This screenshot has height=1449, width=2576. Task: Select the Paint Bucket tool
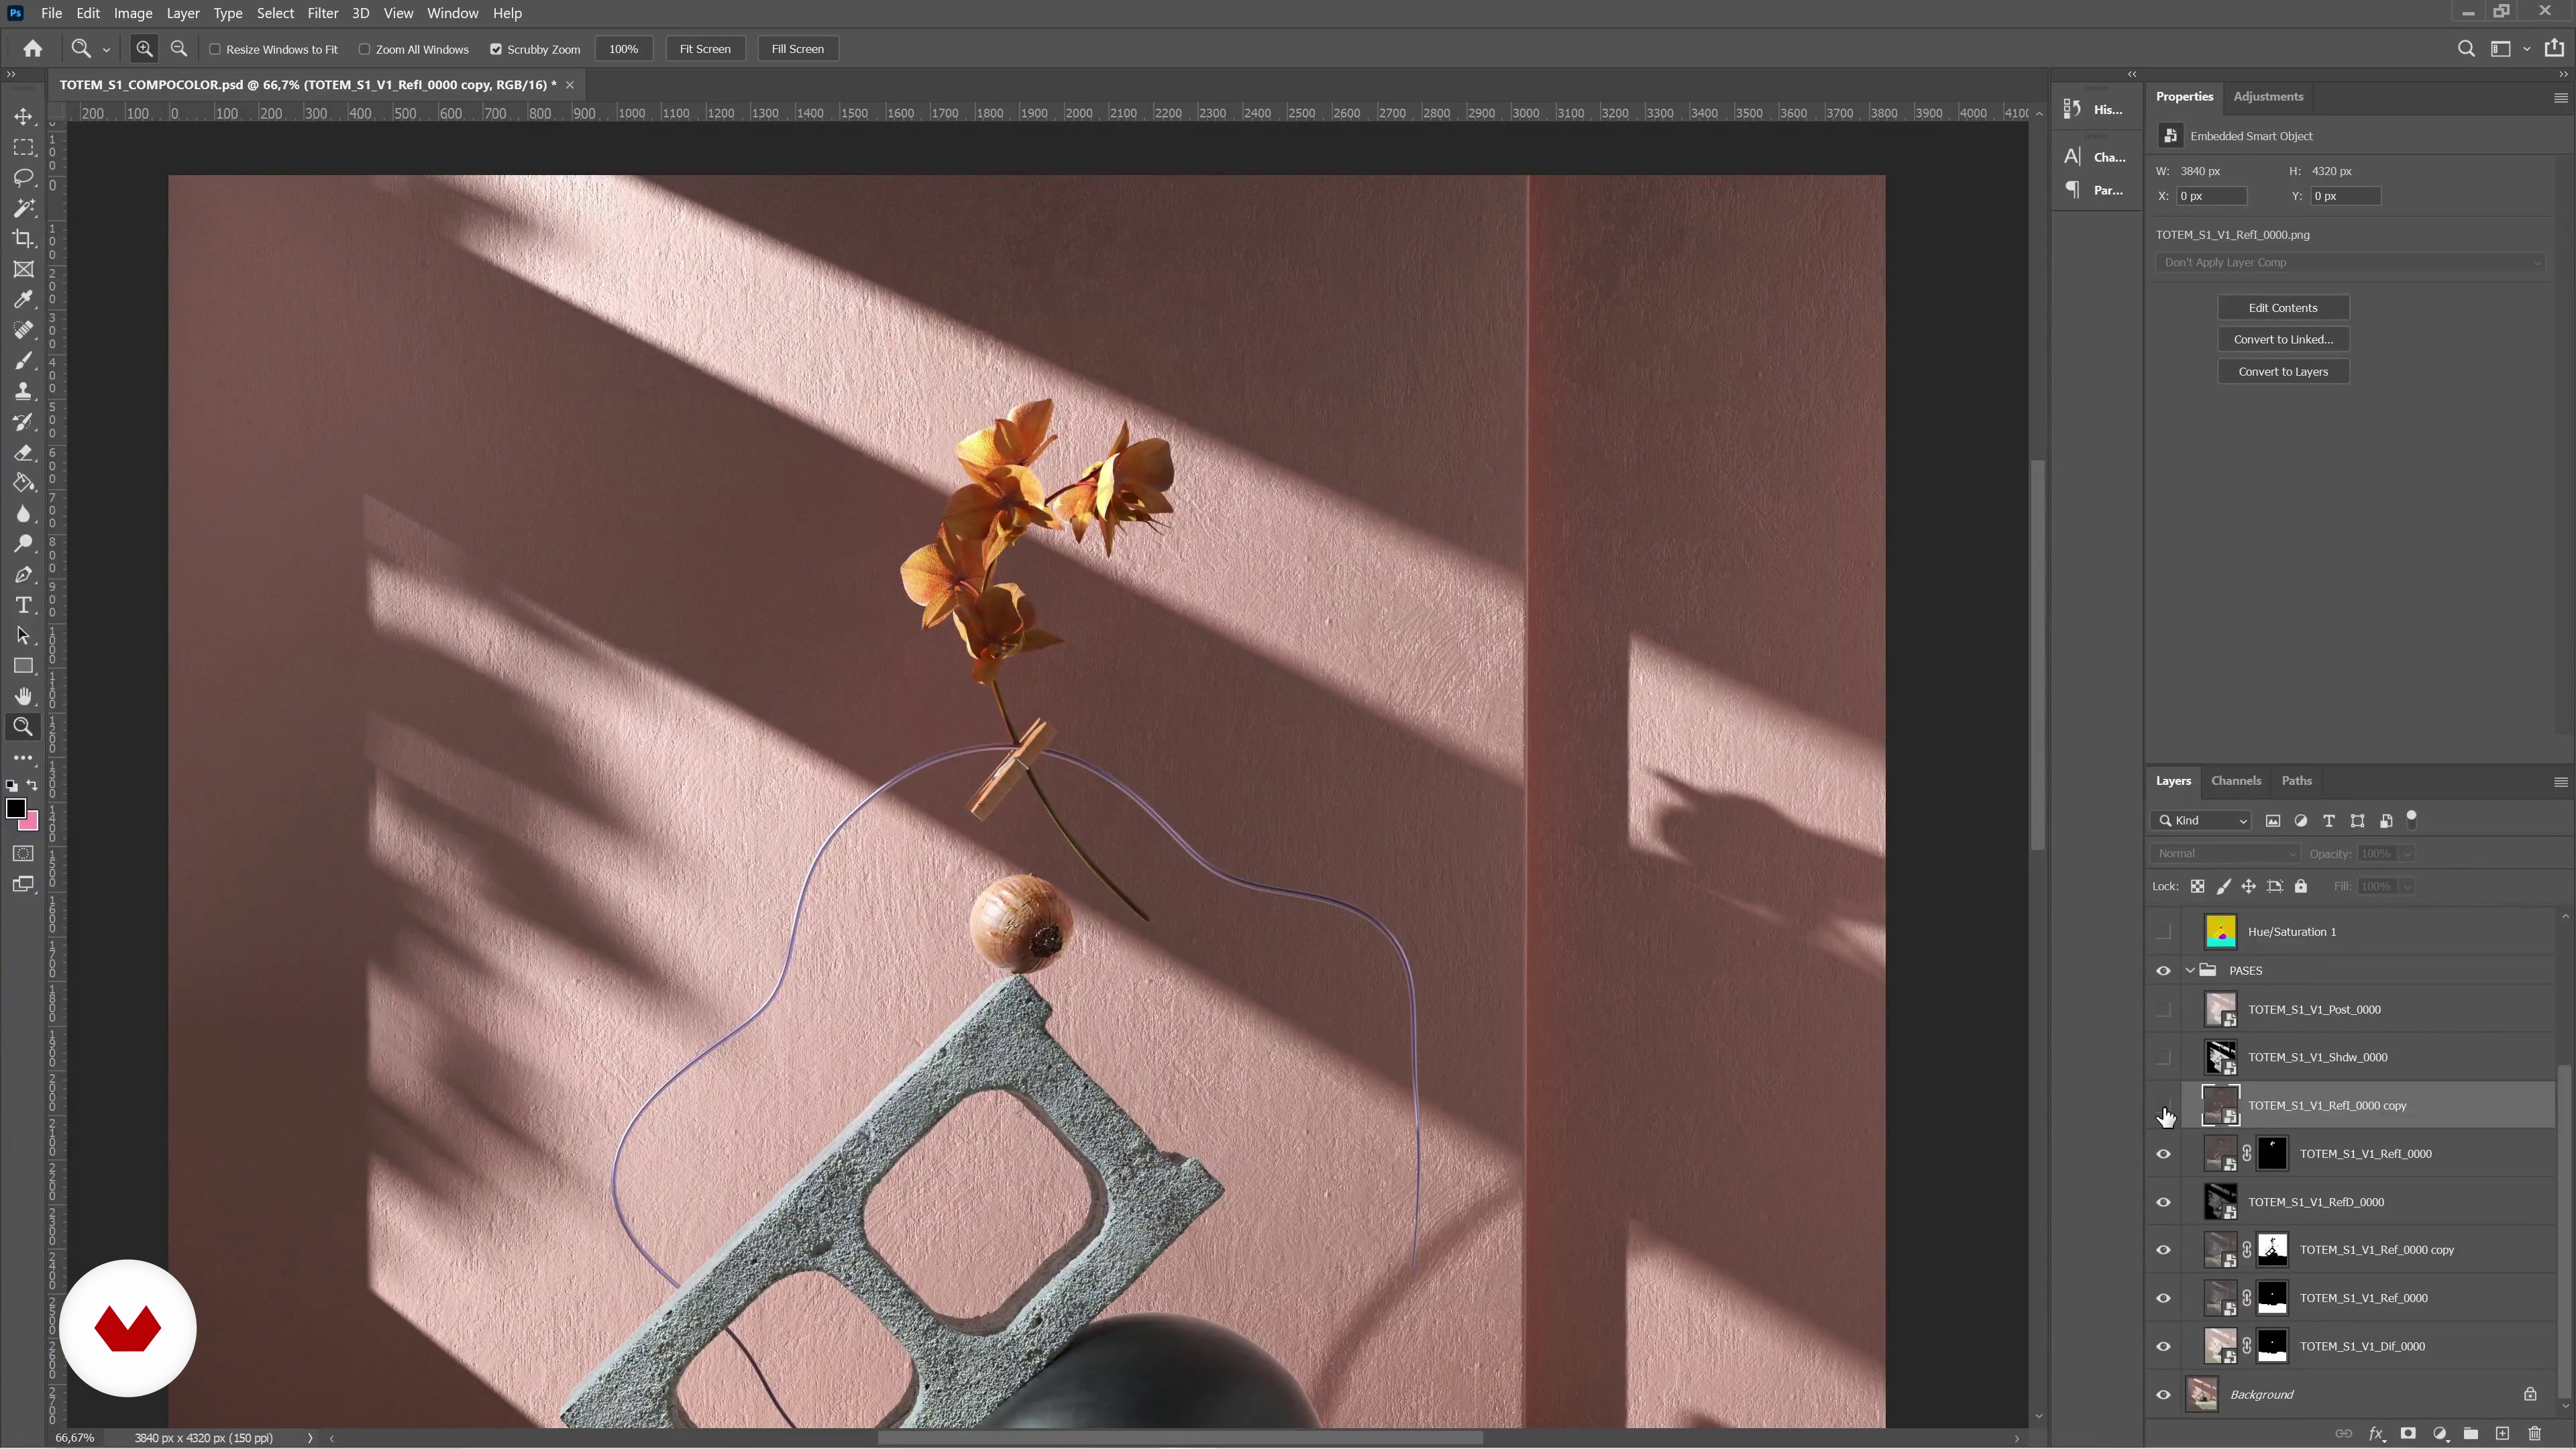pyautogui.click(x=23, y=483)
